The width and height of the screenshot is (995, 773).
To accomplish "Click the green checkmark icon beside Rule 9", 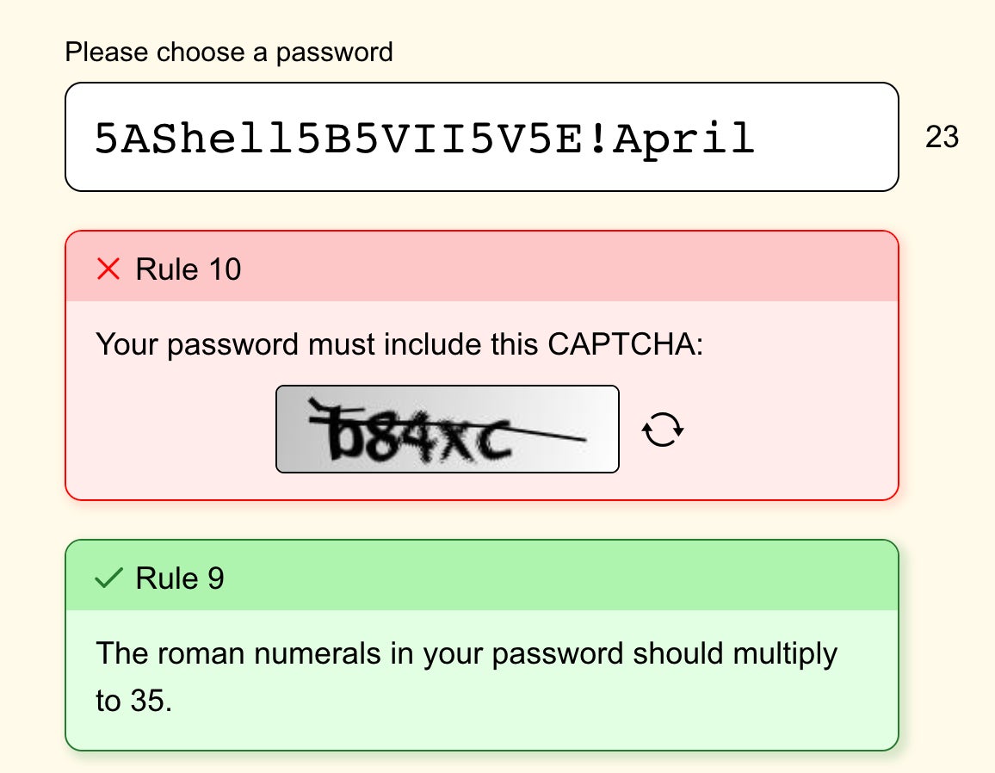I will click(x=108, y=578).
